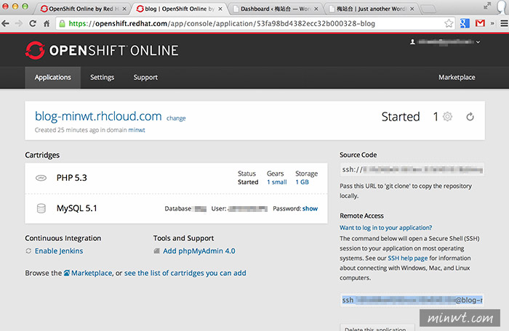Image resolution: width=509 pixels, height=331 pixels.
Task: Click the ssh remote access command field
Action: (412, 301)
